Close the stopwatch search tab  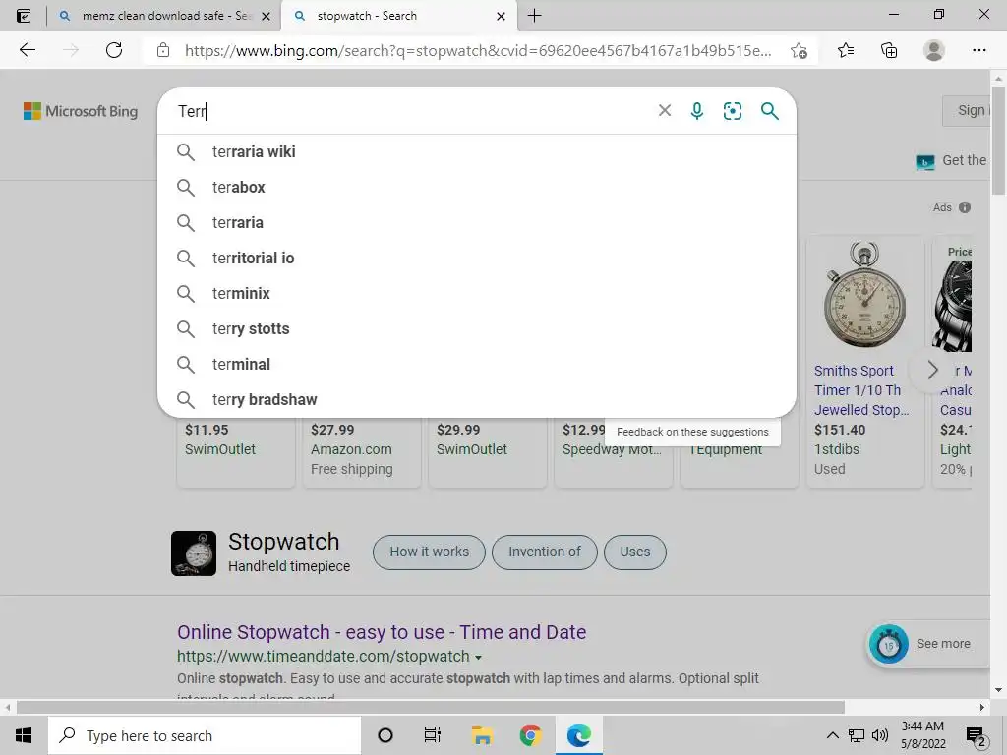tap(501, 16)
